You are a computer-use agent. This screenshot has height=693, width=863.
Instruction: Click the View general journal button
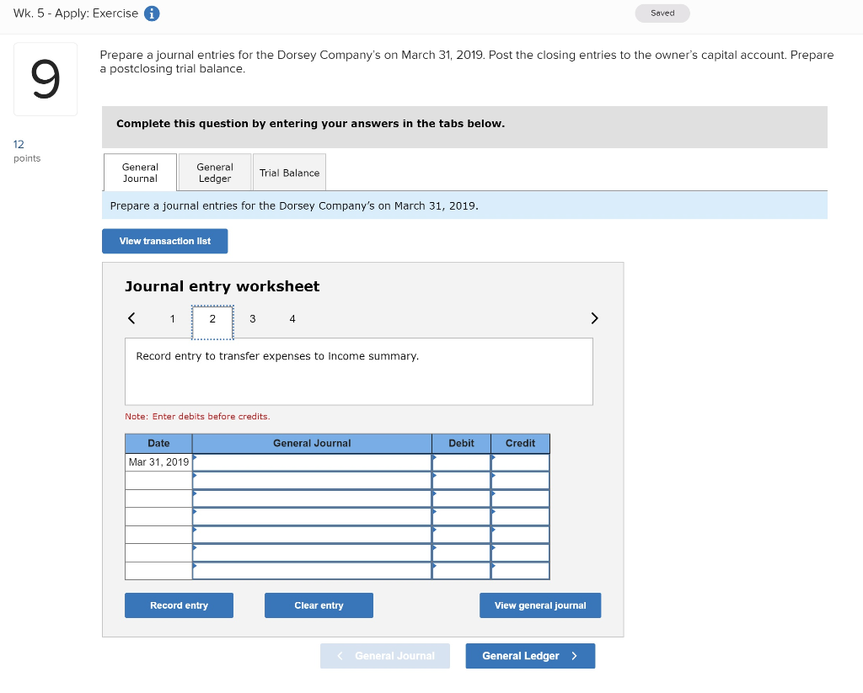coord(540,605)
